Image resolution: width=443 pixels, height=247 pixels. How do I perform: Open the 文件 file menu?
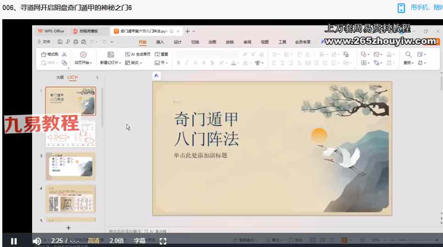click(x=44, y=42)
